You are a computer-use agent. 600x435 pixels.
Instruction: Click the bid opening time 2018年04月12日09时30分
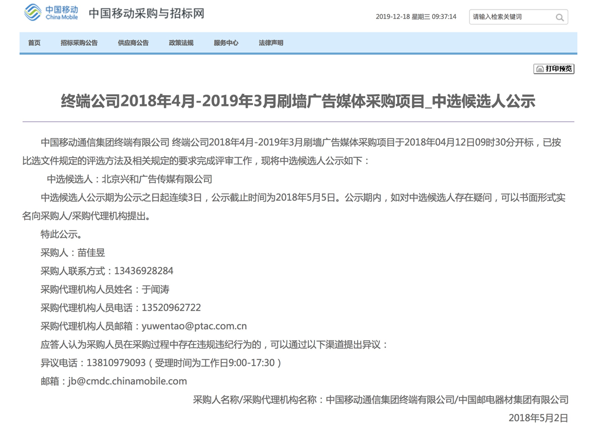click(459, 142)
